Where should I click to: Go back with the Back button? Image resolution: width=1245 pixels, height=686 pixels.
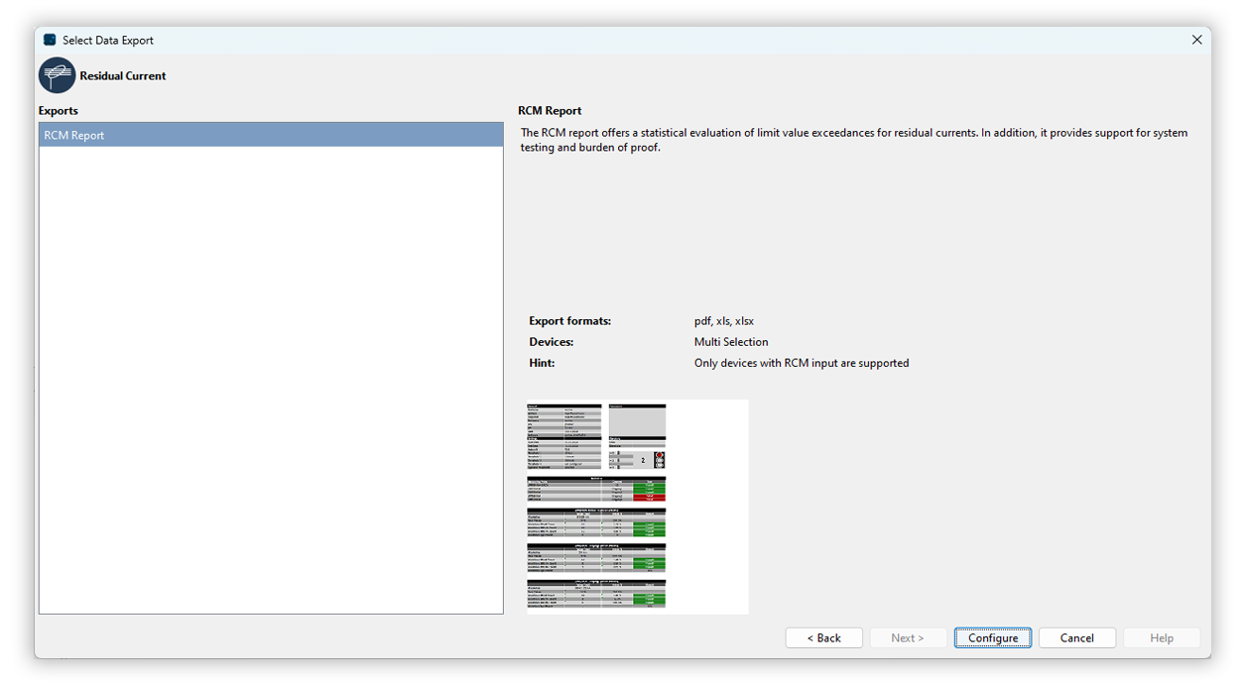coord(823,638)
